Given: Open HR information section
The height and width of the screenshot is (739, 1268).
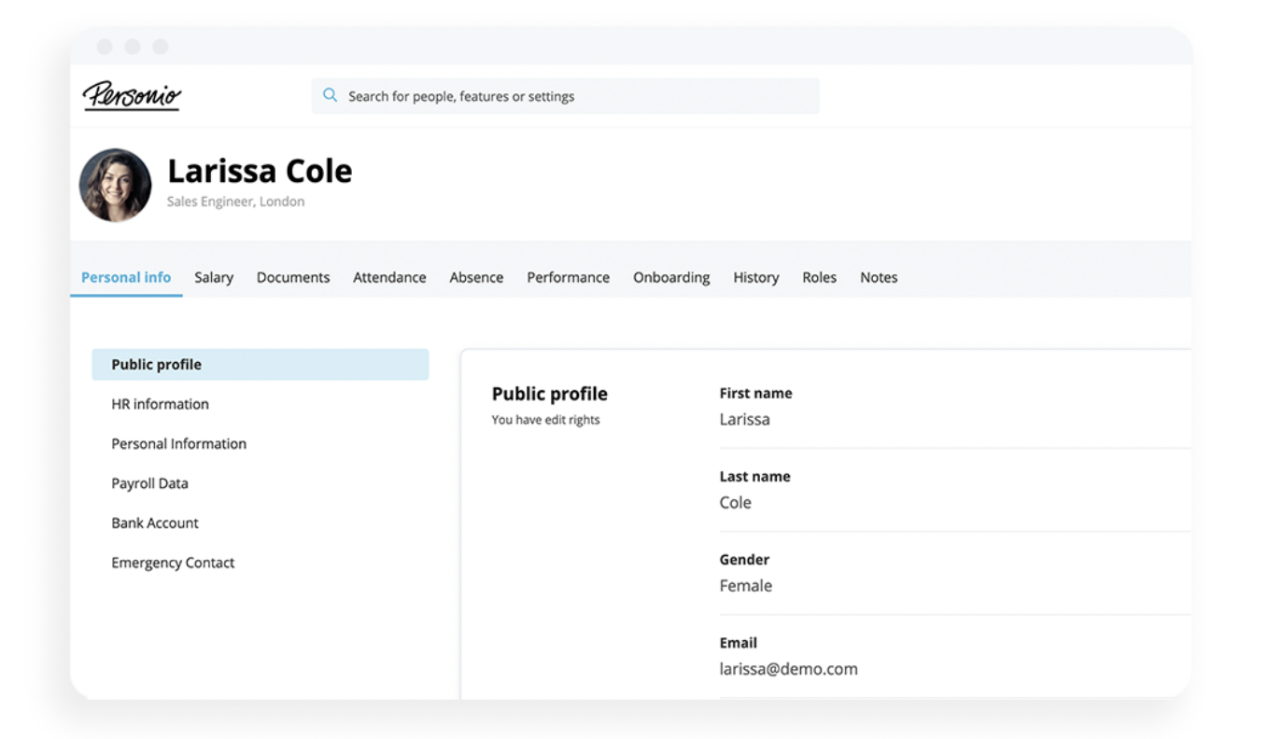Looking at the screenshot, I should click(160, 404).
